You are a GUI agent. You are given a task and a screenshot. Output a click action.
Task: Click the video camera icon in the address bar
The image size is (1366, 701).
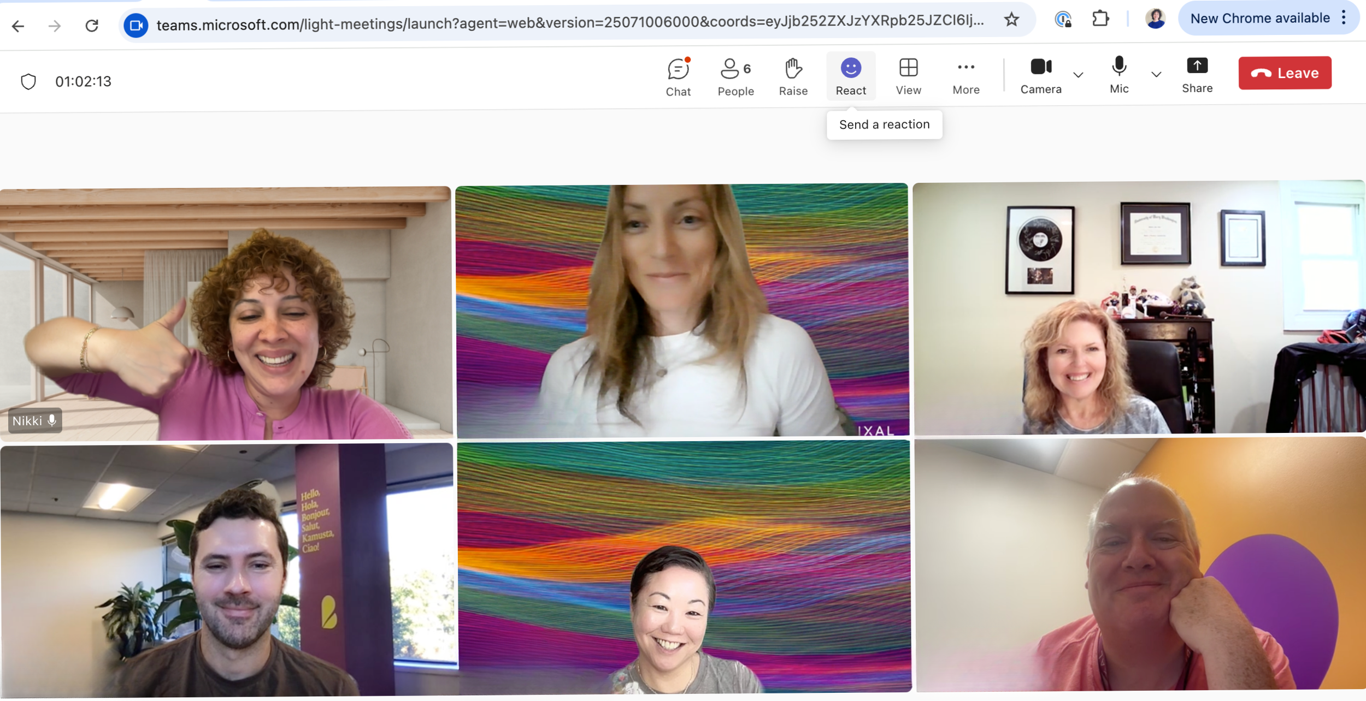click(136, 25)
